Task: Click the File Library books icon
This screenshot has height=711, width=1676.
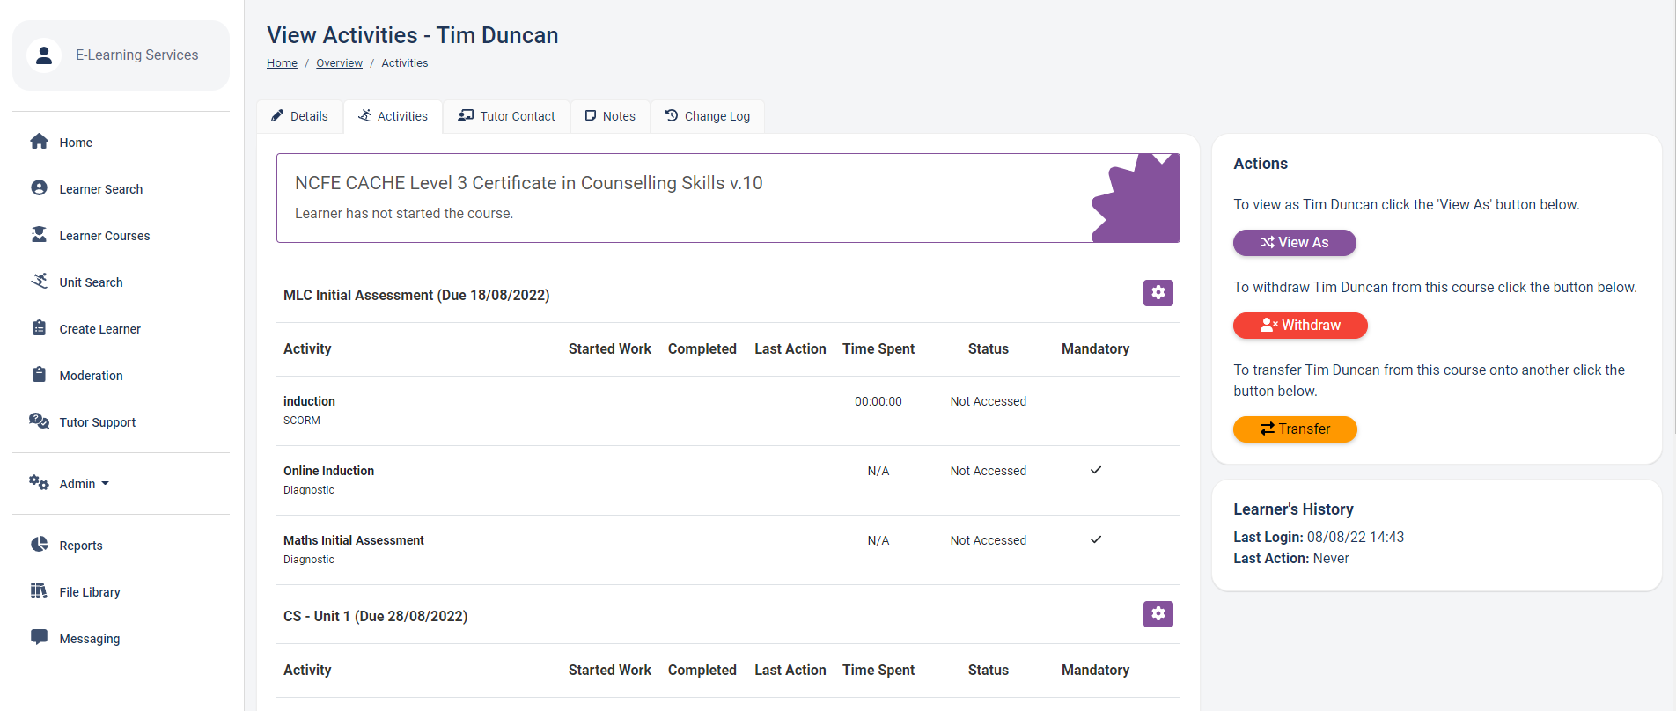Action: click(39, 591)
